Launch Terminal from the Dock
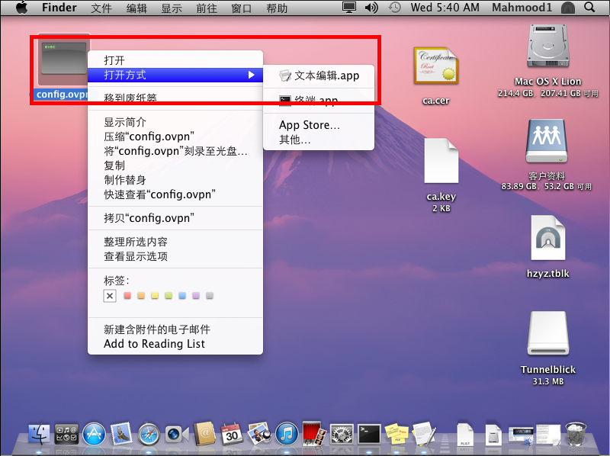 (369, 434)
